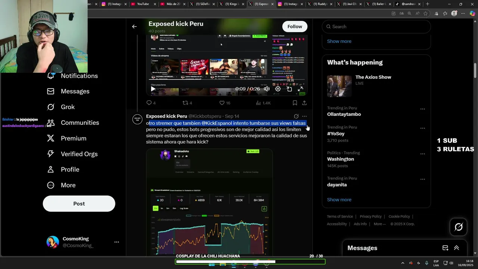Click the Post button
Screen dimensions: 478x269
pos(79,204)
